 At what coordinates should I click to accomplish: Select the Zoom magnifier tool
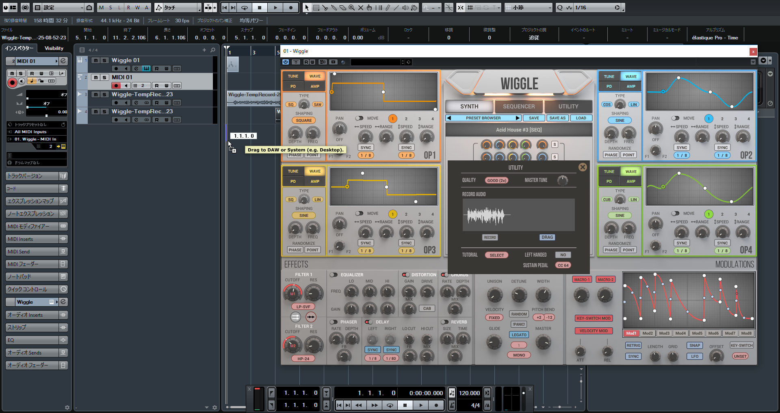[x=352, y=7]
